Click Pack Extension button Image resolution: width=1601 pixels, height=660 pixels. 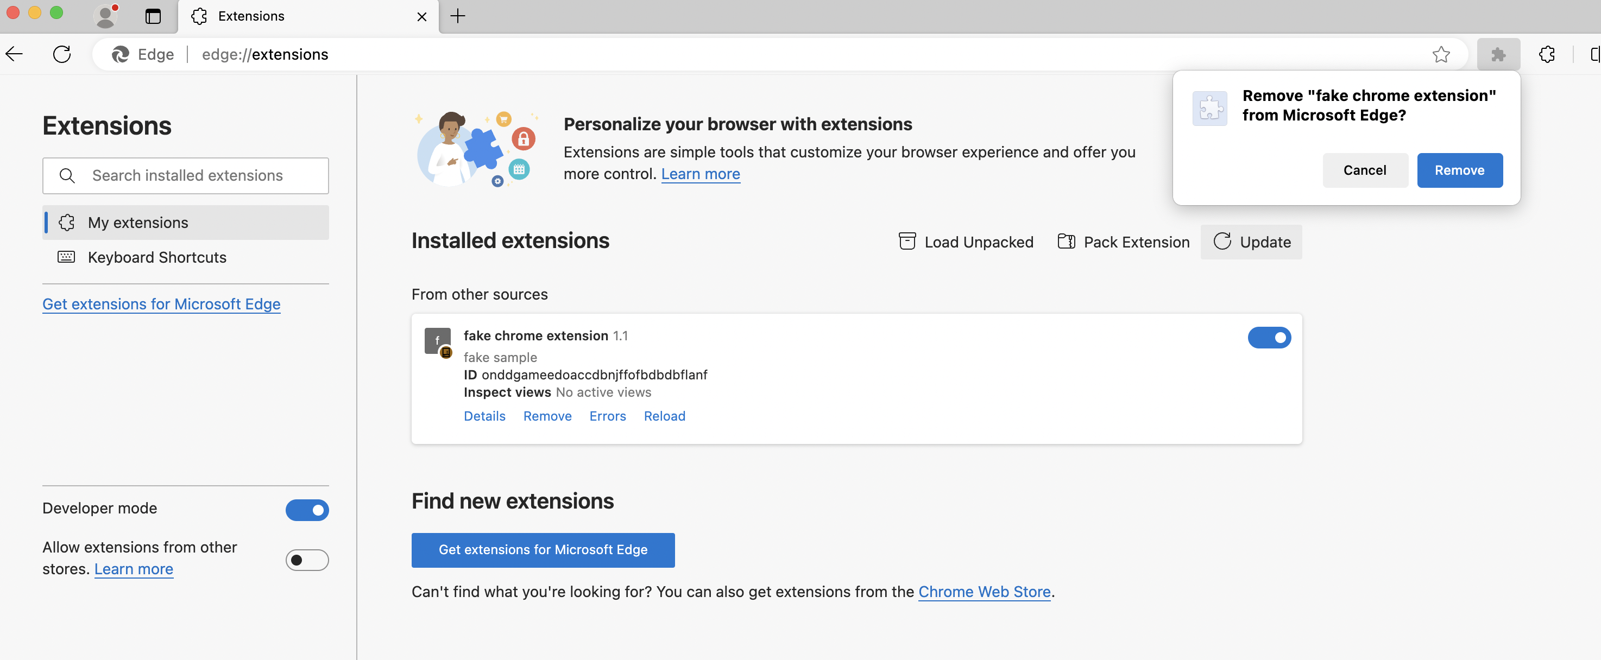coord(1124,242)
